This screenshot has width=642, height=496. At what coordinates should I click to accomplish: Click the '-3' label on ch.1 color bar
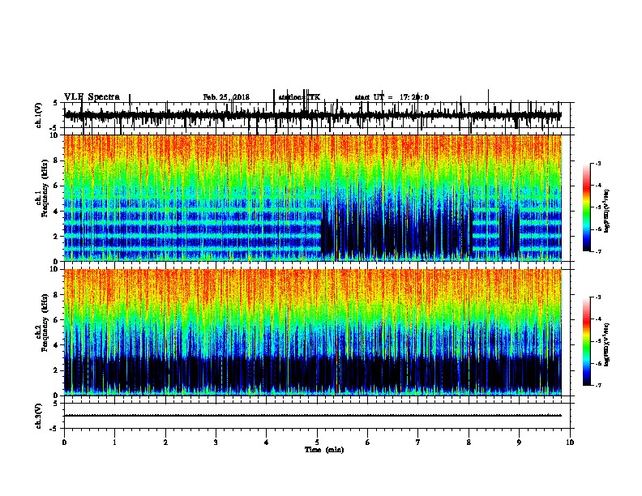click(x=597, y=164)
